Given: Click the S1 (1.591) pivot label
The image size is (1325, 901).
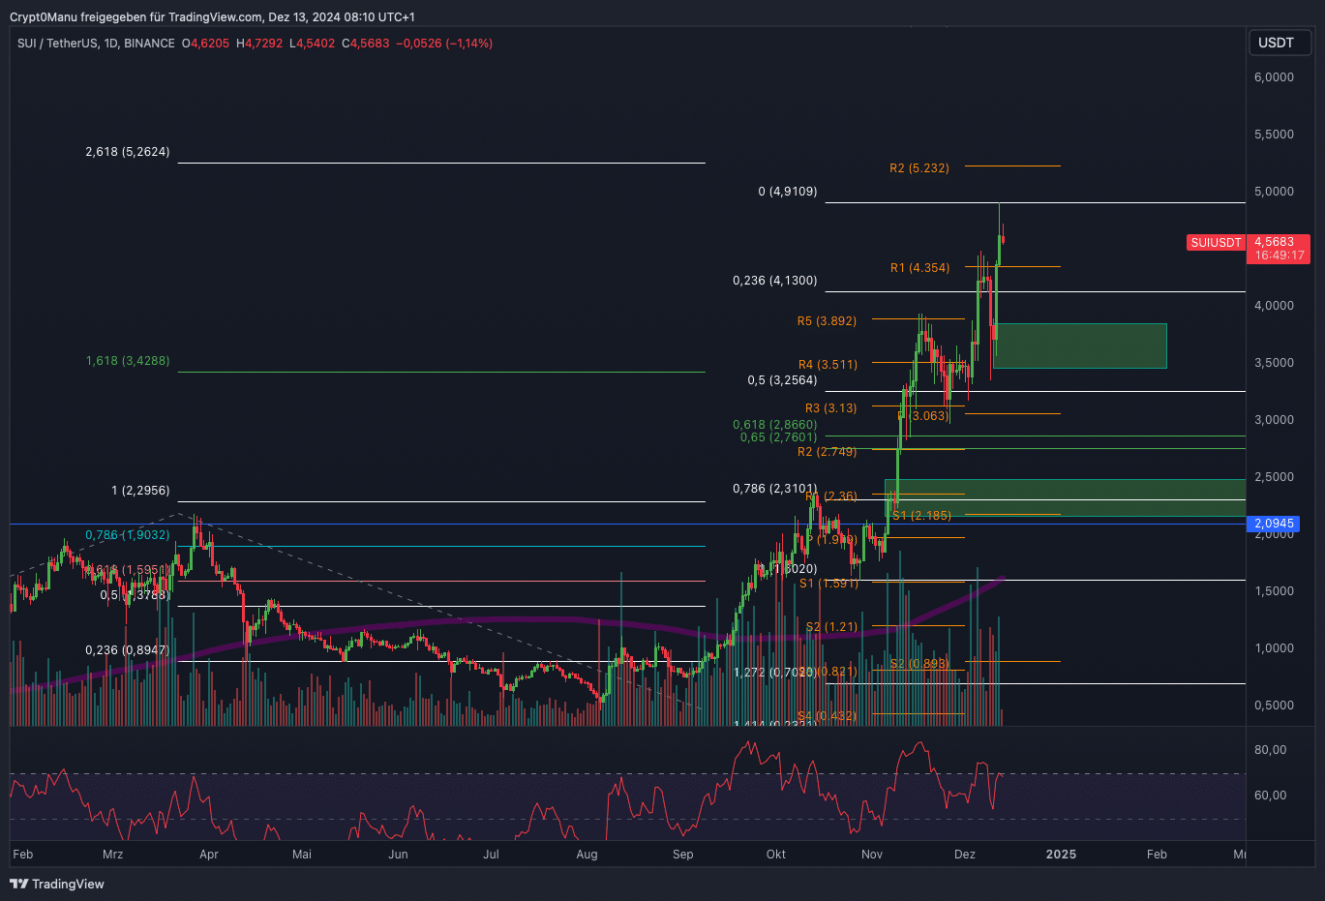Looking at the screenshot, I should coord(828,584).
